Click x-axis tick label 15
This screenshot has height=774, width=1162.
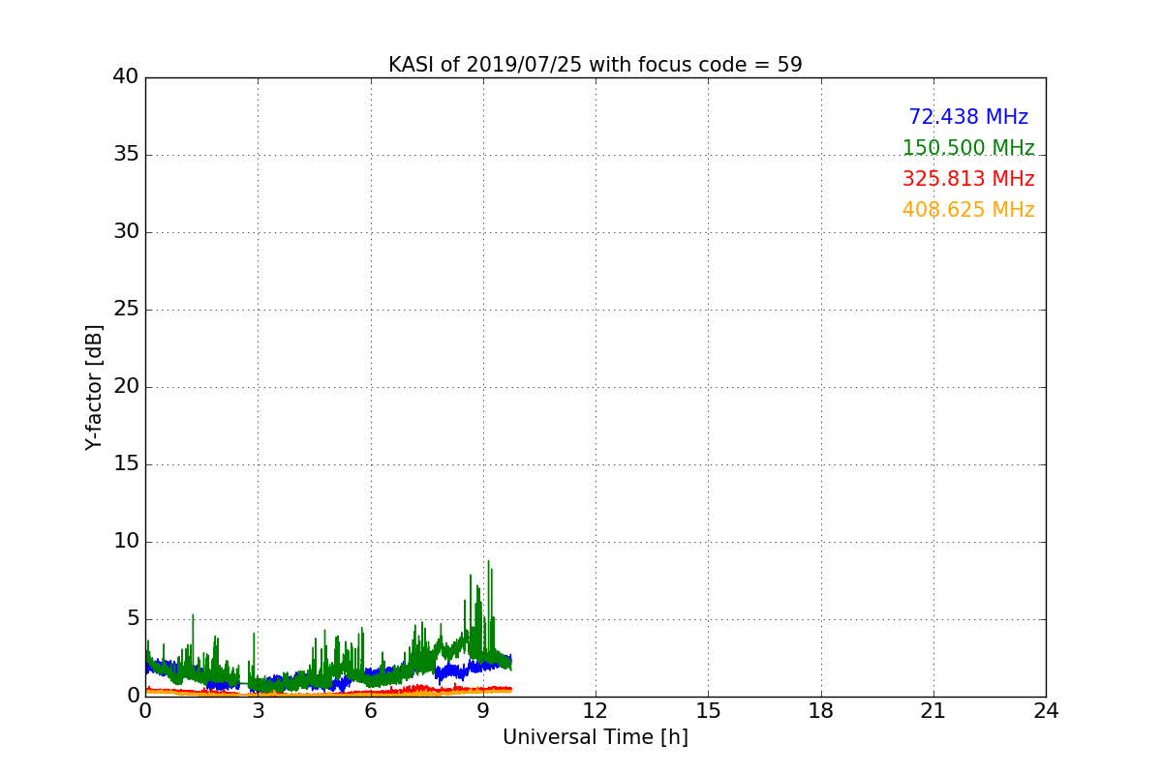708,710
